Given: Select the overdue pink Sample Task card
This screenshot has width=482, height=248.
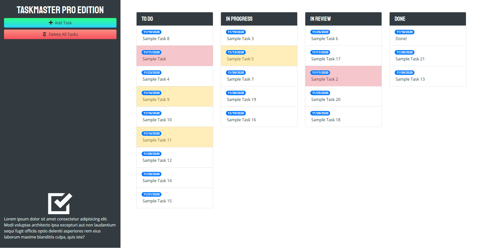Looking at the screenshot, I should point(174,56).
